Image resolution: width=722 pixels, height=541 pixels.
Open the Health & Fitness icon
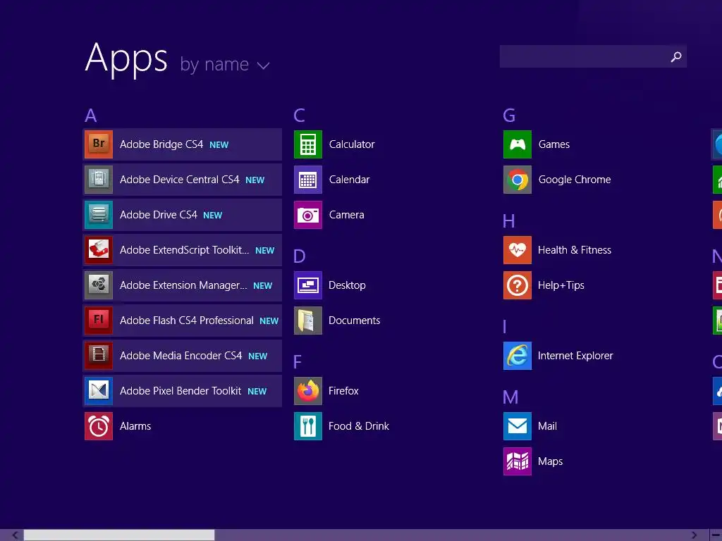[x=518, y=250]
